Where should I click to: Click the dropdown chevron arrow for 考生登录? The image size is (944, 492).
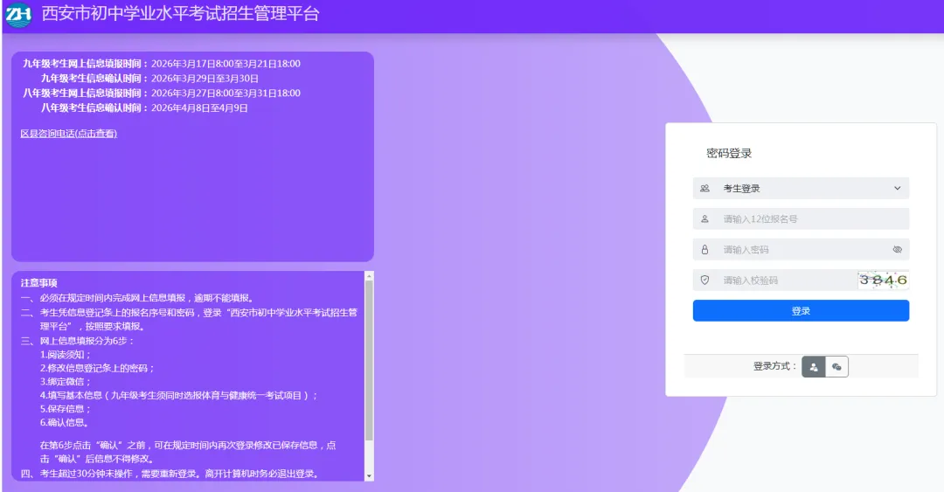pyautogui.click(x=897, y=189)
